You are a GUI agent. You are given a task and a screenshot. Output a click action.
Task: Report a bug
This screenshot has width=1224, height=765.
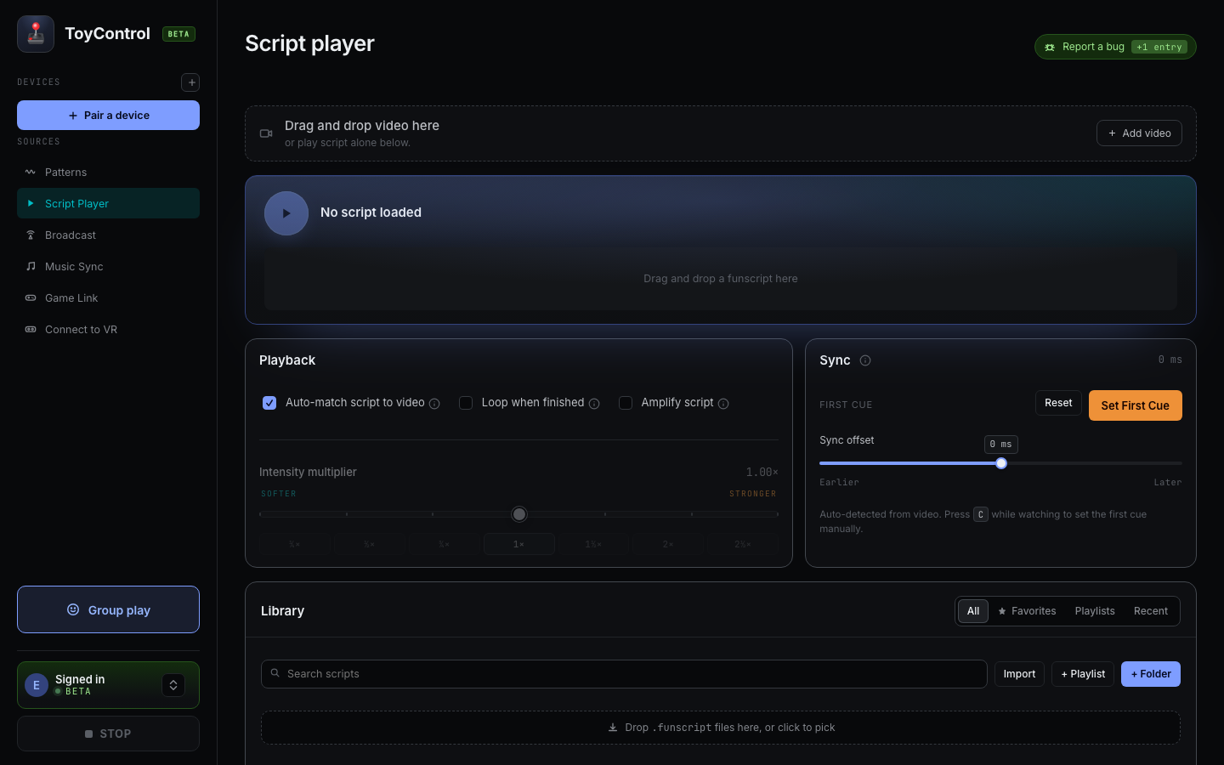pyautogui.click(x=1115, y=47)
